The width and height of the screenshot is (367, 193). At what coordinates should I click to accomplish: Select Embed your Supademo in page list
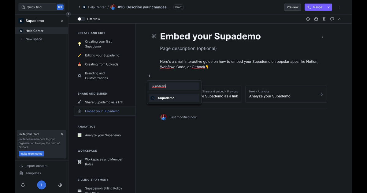105,111
